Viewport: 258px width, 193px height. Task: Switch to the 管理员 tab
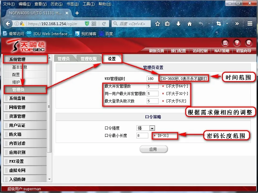point(64,59)
